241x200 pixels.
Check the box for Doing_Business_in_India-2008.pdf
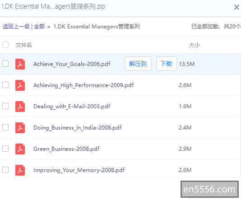pyautogui.click(x=5, y=127)
